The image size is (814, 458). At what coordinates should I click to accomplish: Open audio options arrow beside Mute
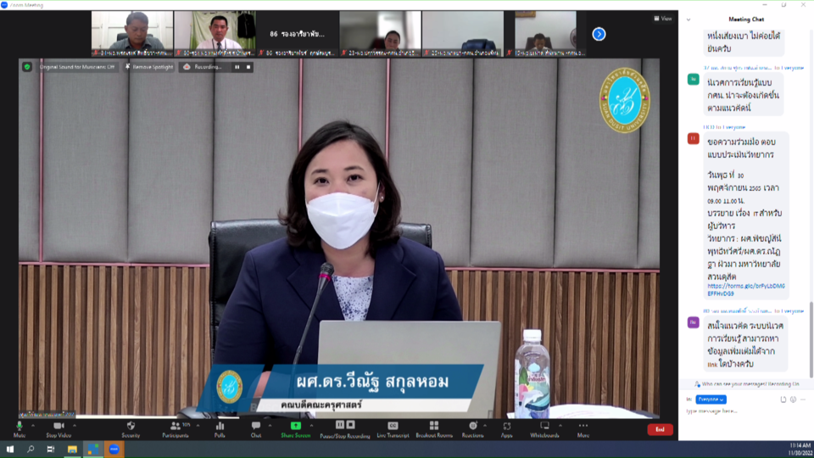tap(33, 426)
